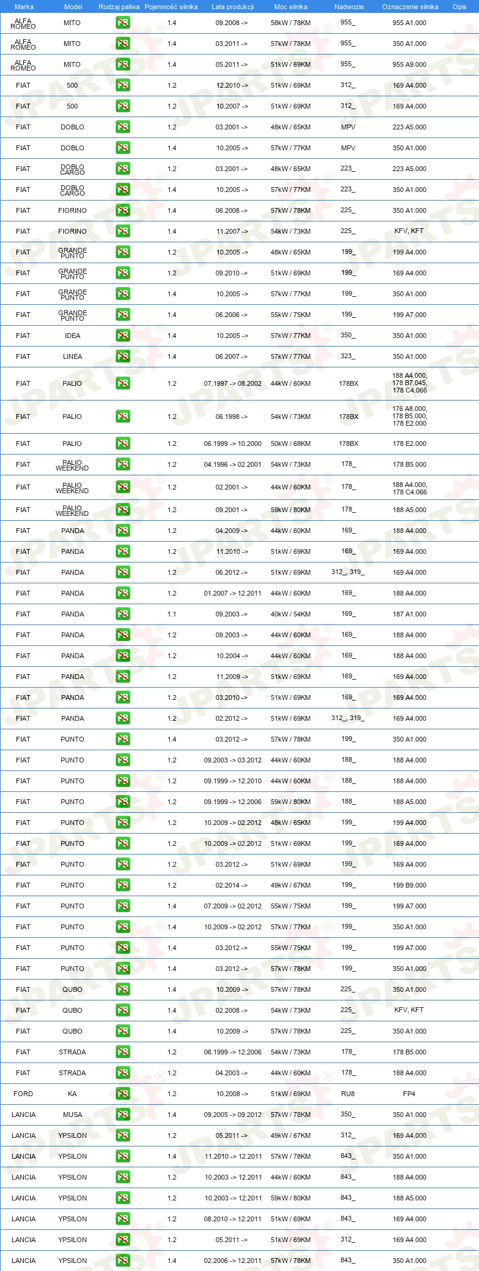Screen dimensions: 479x1271
Task: Click the Opis column header
Action: coord(459,7)
